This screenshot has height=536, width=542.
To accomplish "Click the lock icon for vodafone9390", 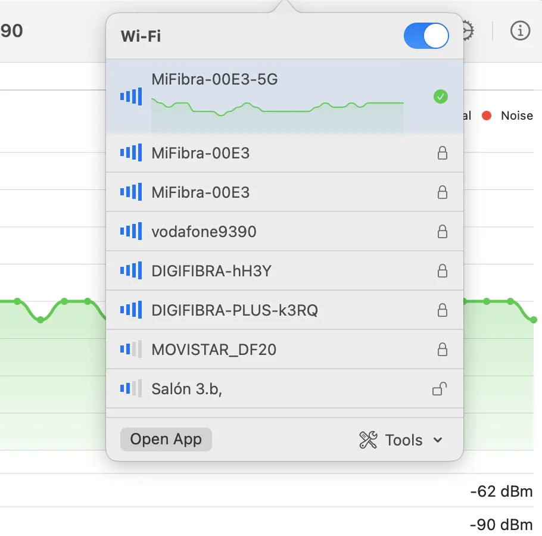I will [442, 232].
